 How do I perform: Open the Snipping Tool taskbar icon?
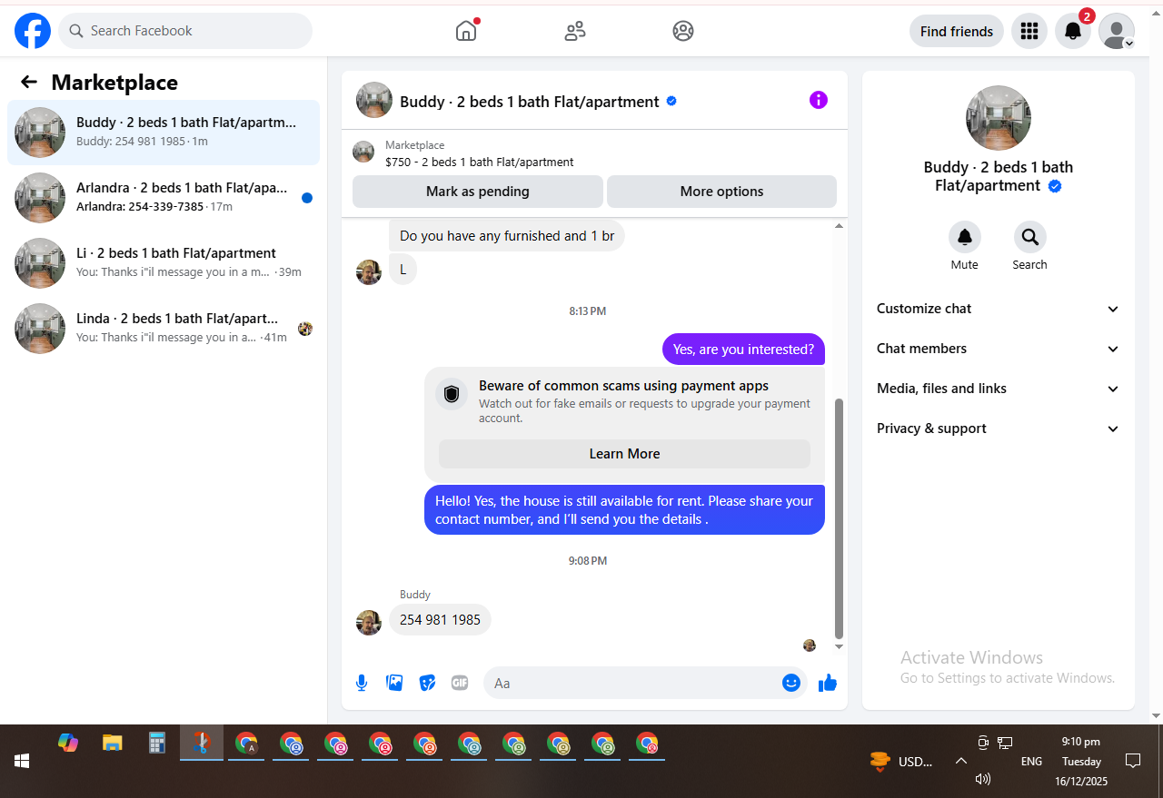(x=202, y=743)
